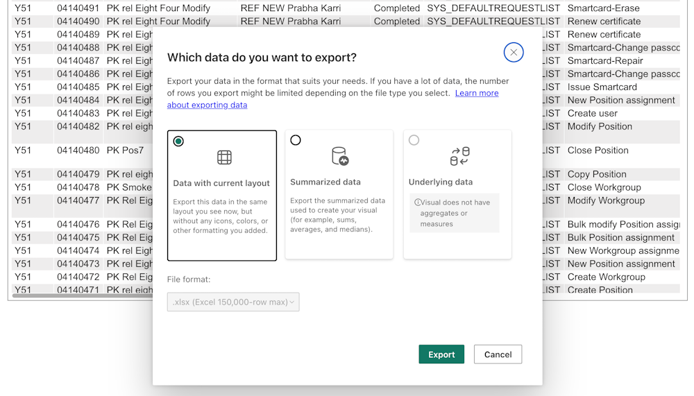This screenshot has width=694, height=396.
Task: Close the export dialog with X icon
Action: coord(514,52)
